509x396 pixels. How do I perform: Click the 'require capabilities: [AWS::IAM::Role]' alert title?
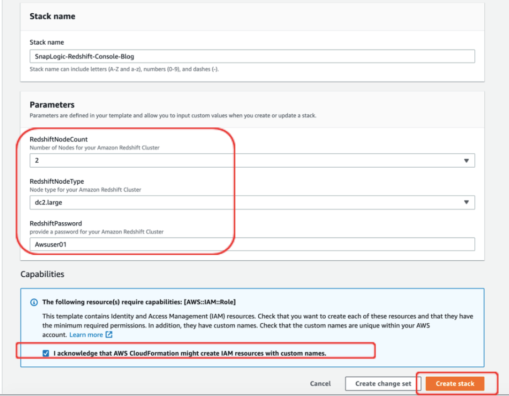pyautogui.click(x=139, y=302)
